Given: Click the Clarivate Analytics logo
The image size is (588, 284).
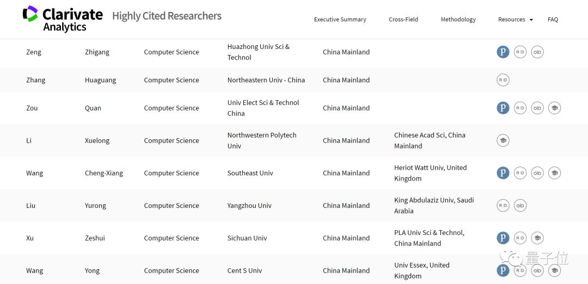Looking at the screenshot, I should click(x=63, y=18).
